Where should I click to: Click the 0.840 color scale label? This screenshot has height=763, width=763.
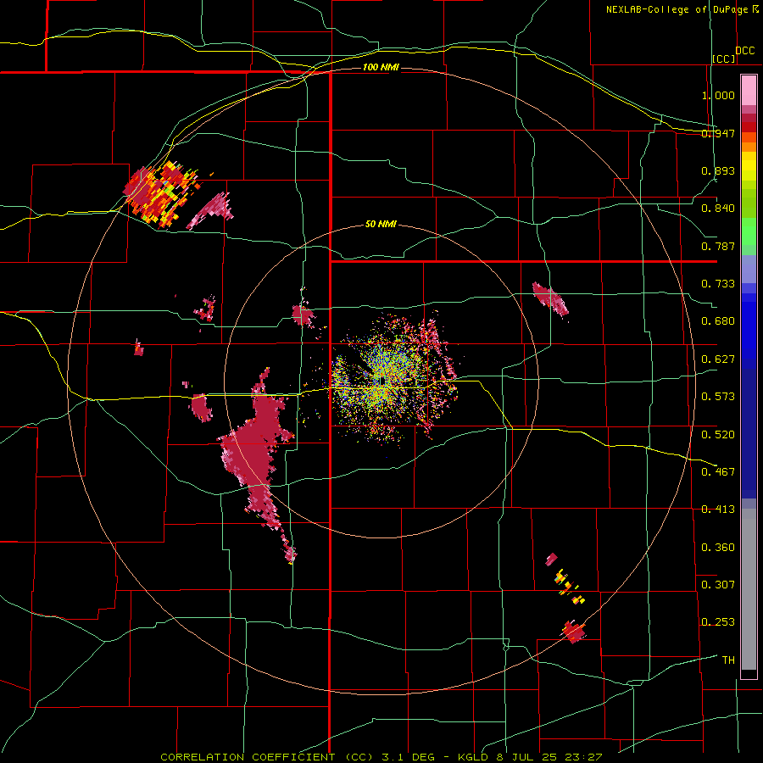[x=718, y=209]
